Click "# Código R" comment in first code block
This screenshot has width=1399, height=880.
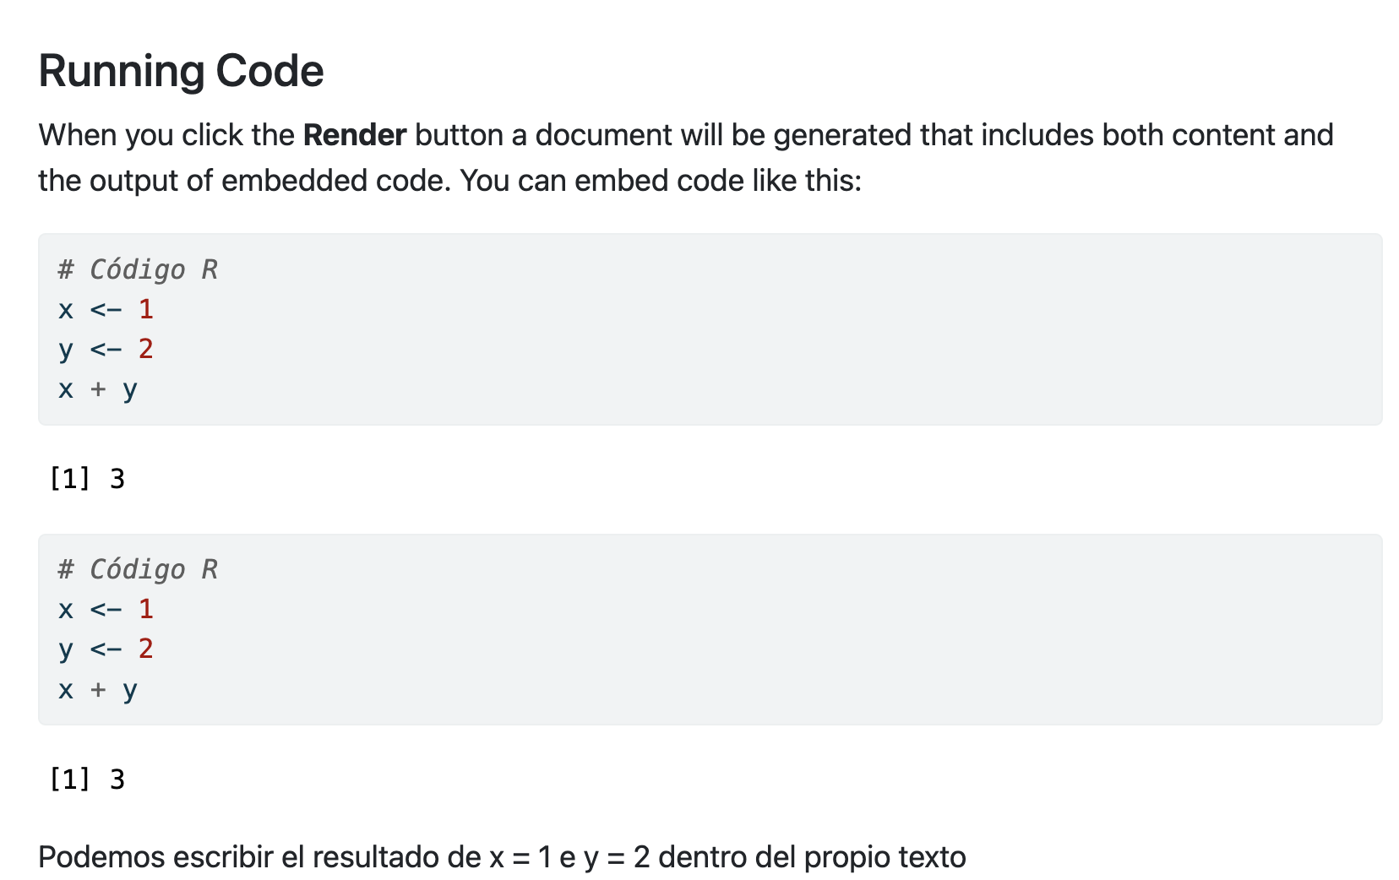(x=138, y=269)
